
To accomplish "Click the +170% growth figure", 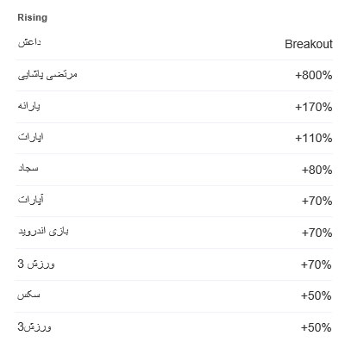I will point(314,107).
